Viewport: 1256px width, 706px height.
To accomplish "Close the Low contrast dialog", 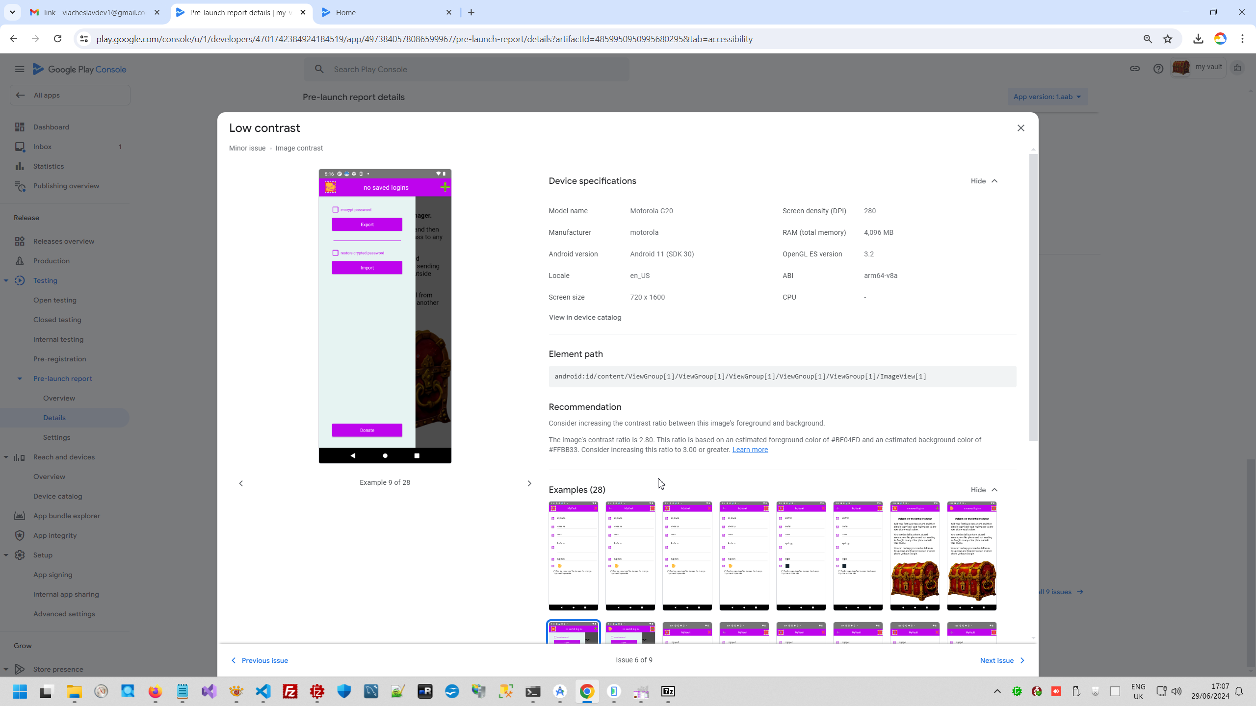I will 1020,128.
